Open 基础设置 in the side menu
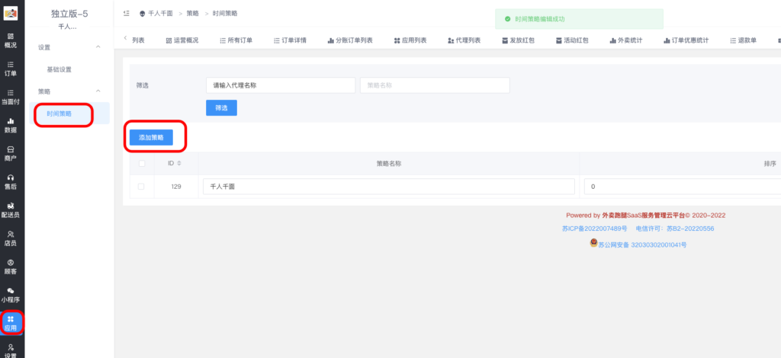This screenshot has height=358, width=781. 59,69
